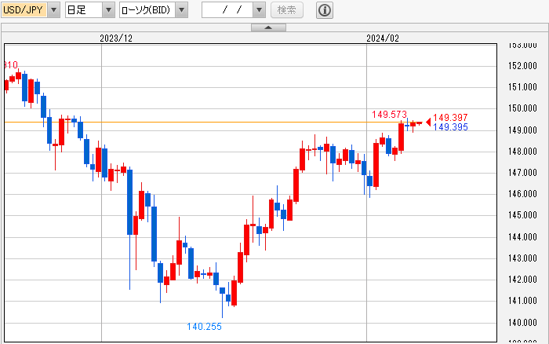The height and width of the screenshot is (344, 549).
Task: Open the ローソク(BID) chart type dropdown arrow
Action: click(x=181, y=10)
